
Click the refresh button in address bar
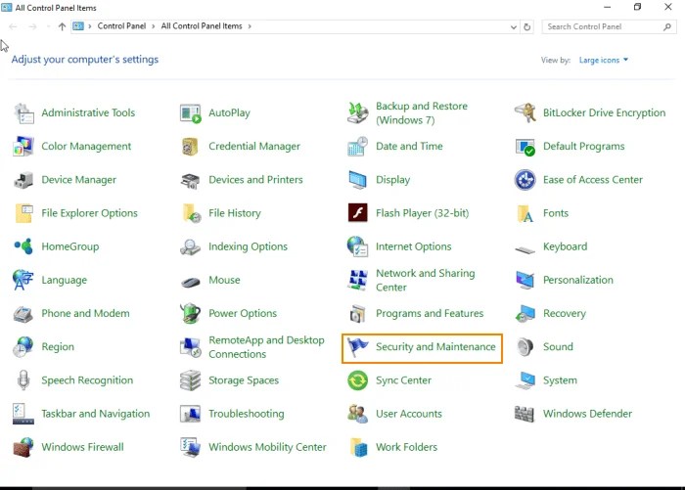526,27
